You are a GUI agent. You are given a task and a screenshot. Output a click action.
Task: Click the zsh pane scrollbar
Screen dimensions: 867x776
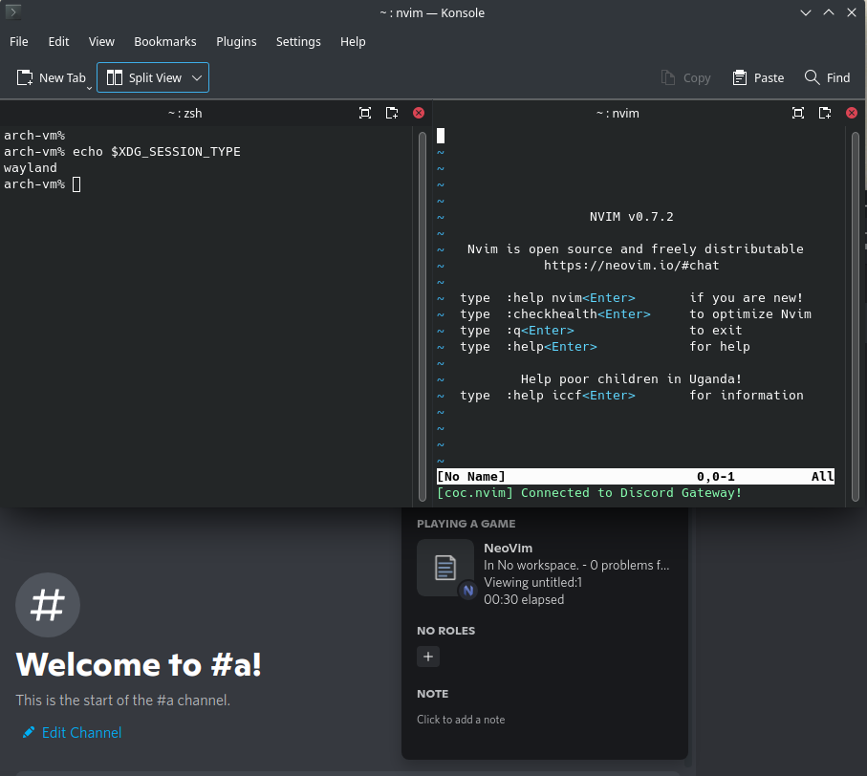423,316
